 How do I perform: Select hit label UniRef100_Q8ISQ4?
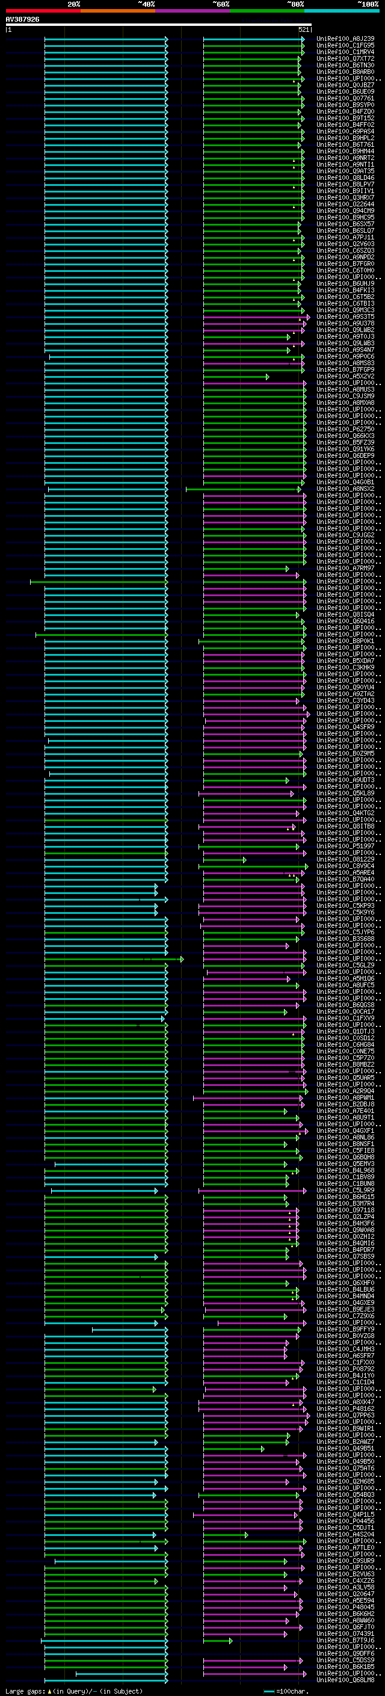345,614
